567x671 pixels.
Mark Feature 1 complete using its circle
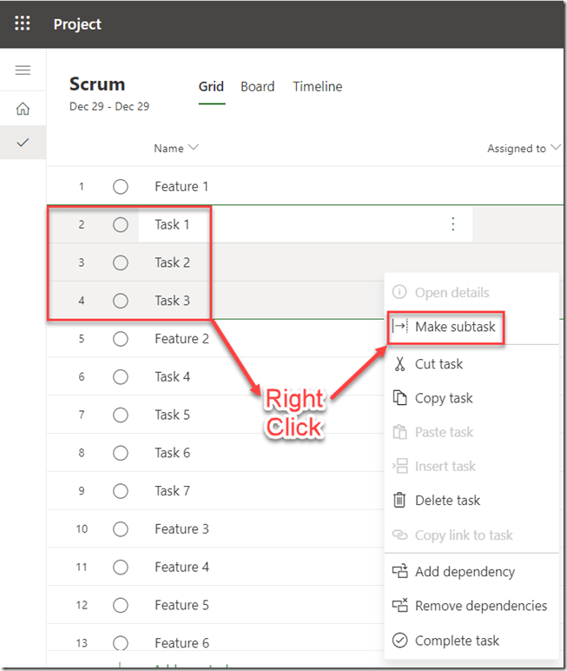click(121, 187)
